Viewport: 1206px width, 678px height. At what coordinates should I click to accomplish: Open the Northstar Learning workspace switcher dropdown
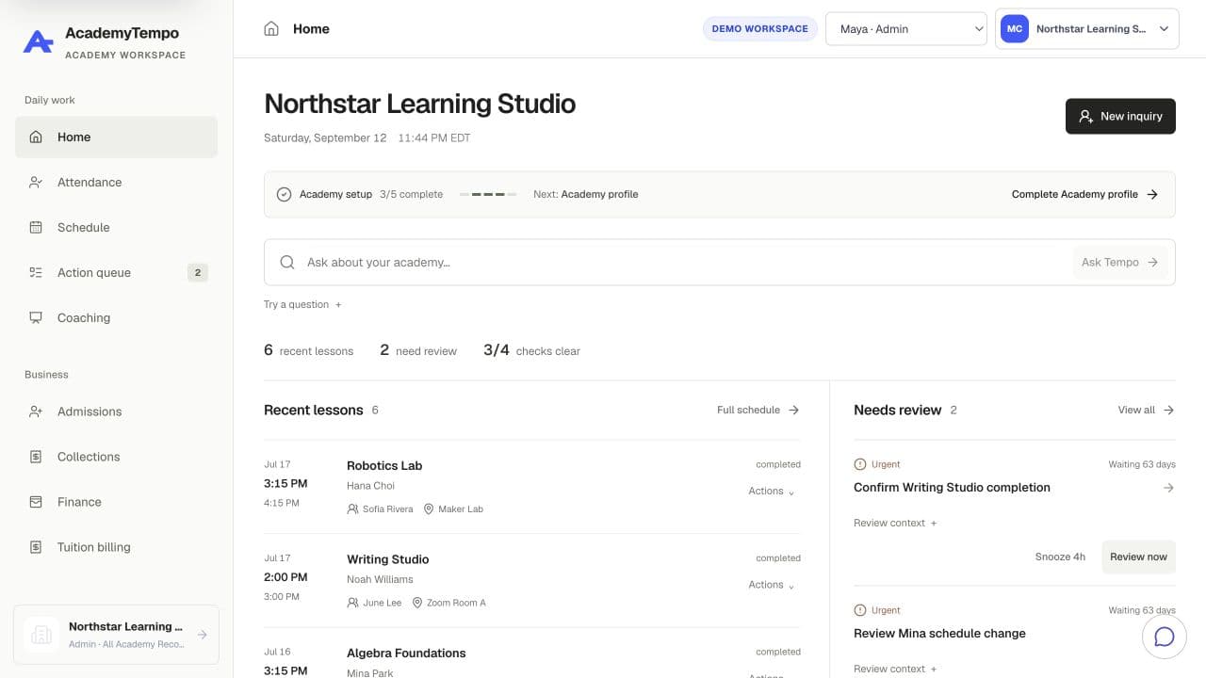pos(1087,29)
